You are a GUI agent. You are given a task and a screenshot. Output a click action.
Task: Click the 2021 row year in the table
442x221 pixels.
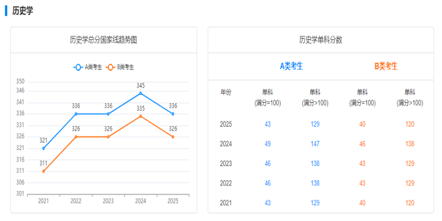pos(226,203)
